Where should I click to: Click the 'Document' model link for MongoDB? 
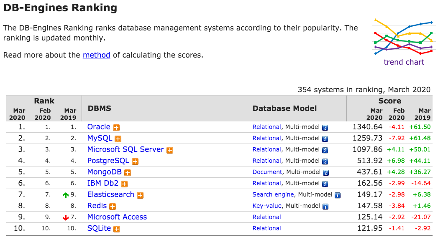click(x=267, y=172)
